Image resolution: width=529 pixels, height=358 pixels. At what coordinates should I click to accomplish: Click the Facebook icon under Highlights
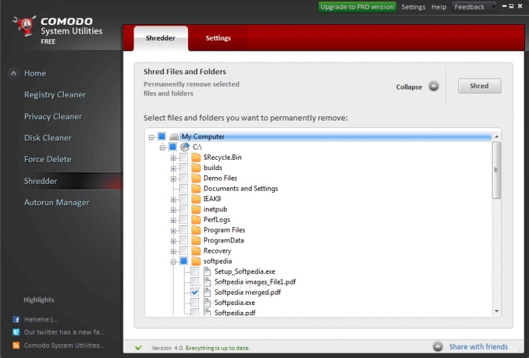pos(16,319)
